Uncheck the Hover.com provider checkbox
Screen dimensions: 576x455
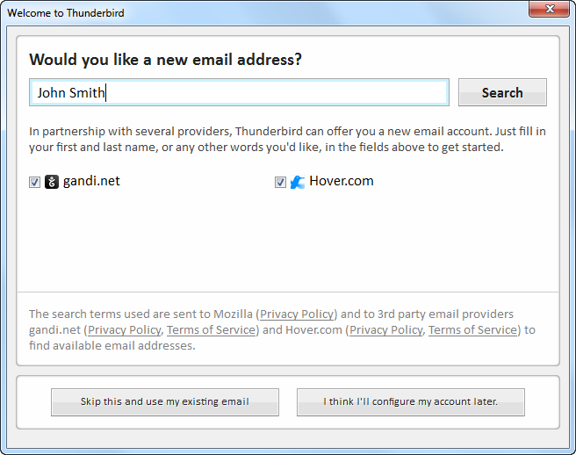[x=280, y=183]
